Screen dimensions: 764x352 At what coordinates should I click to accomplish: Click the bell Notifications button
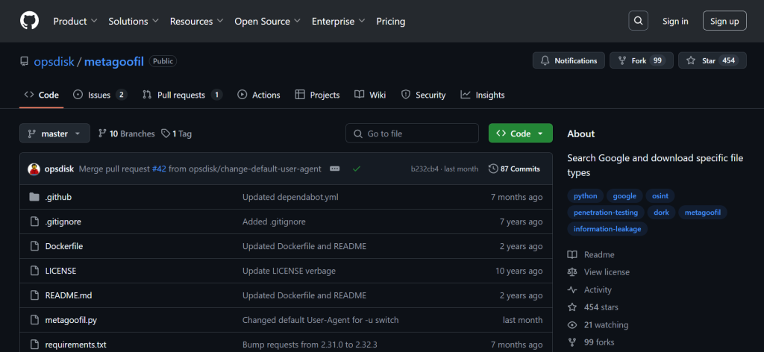pos(569,61)
